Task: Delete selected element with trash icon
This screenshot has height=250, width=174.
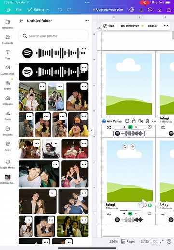Action: coord(147,121)
